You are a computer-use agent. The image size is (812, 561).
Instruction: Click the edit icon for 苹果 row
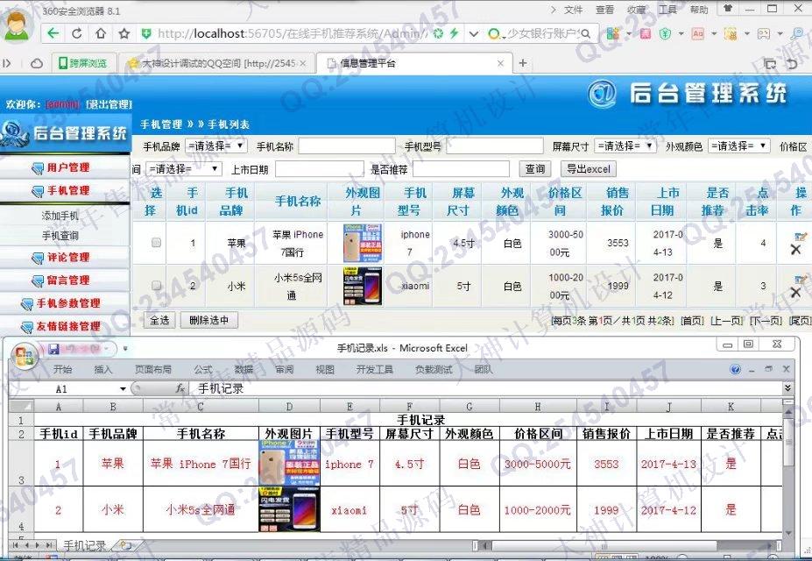[801, 237]
